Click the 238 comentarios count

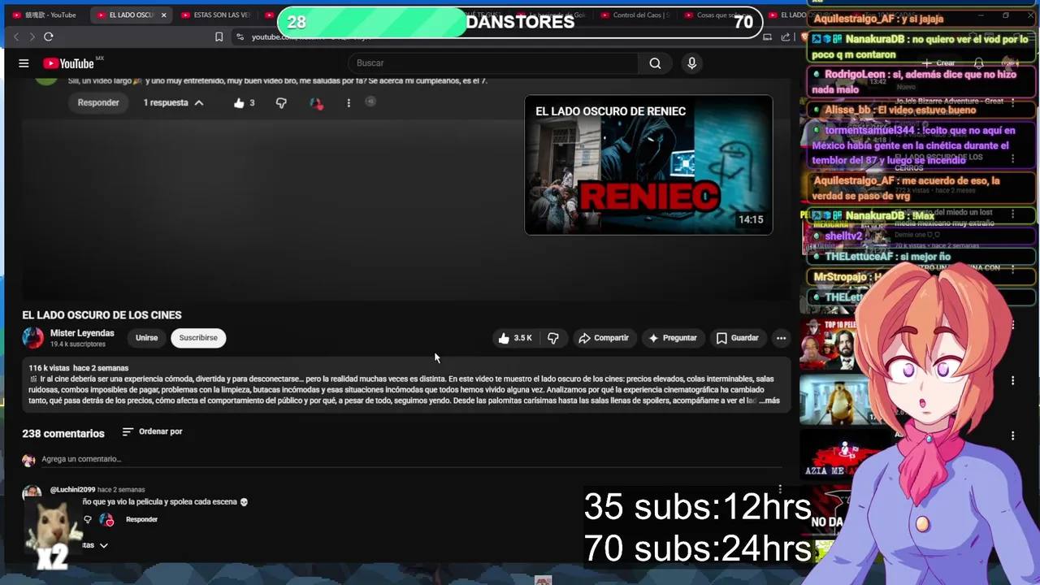point(63,434)
